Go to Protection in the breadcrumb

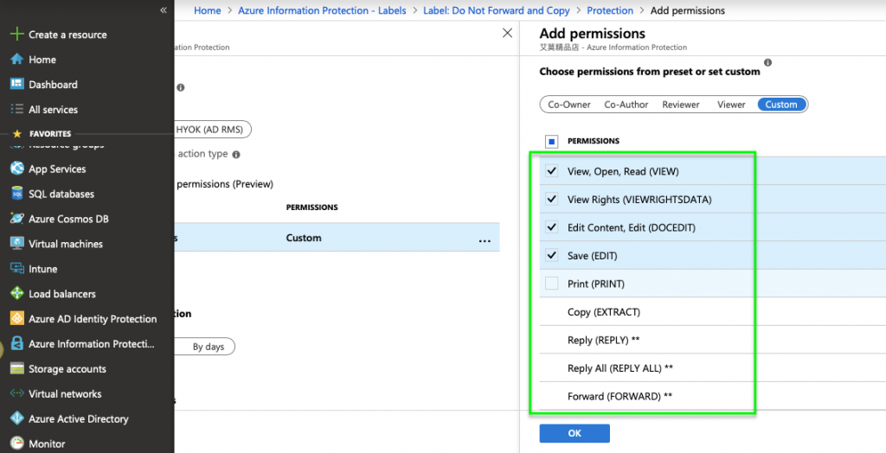click(x=610, y=11)
